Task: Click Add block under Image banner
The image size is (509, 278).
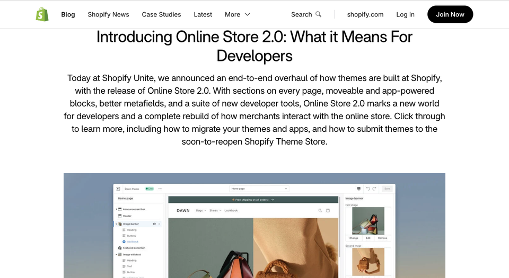Action: [130, 241]
